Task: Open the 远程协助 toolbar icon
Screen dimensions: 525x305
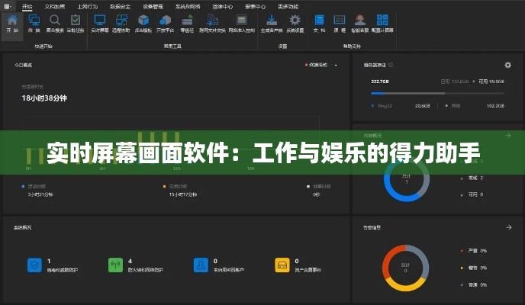Action: [121, 22]
